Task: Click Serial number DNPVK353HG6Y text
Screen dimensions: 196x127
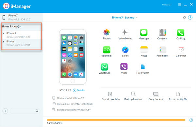Action: 74,110
